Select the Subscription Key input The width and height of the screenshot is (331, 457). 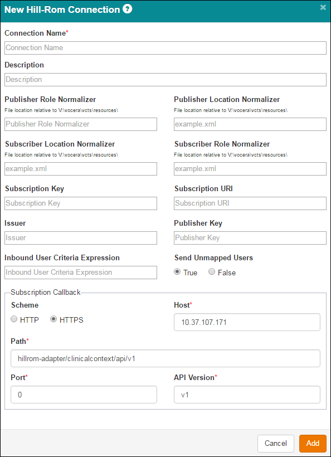pyautogui.click(x=81, y=203)
